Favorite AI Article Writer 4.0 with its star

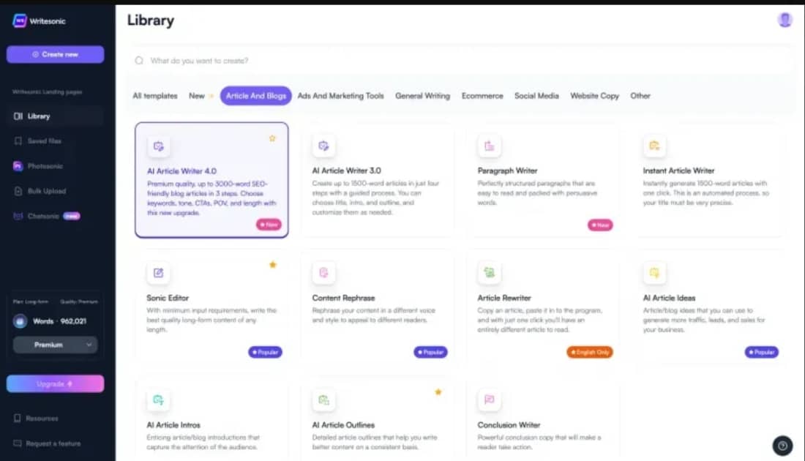[273, 138]
